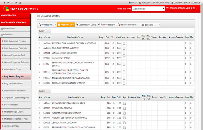This screenshot has height=130, width=203.
Task: Open the arrow dropdown next to Proyección
Action: click(55, 25)
